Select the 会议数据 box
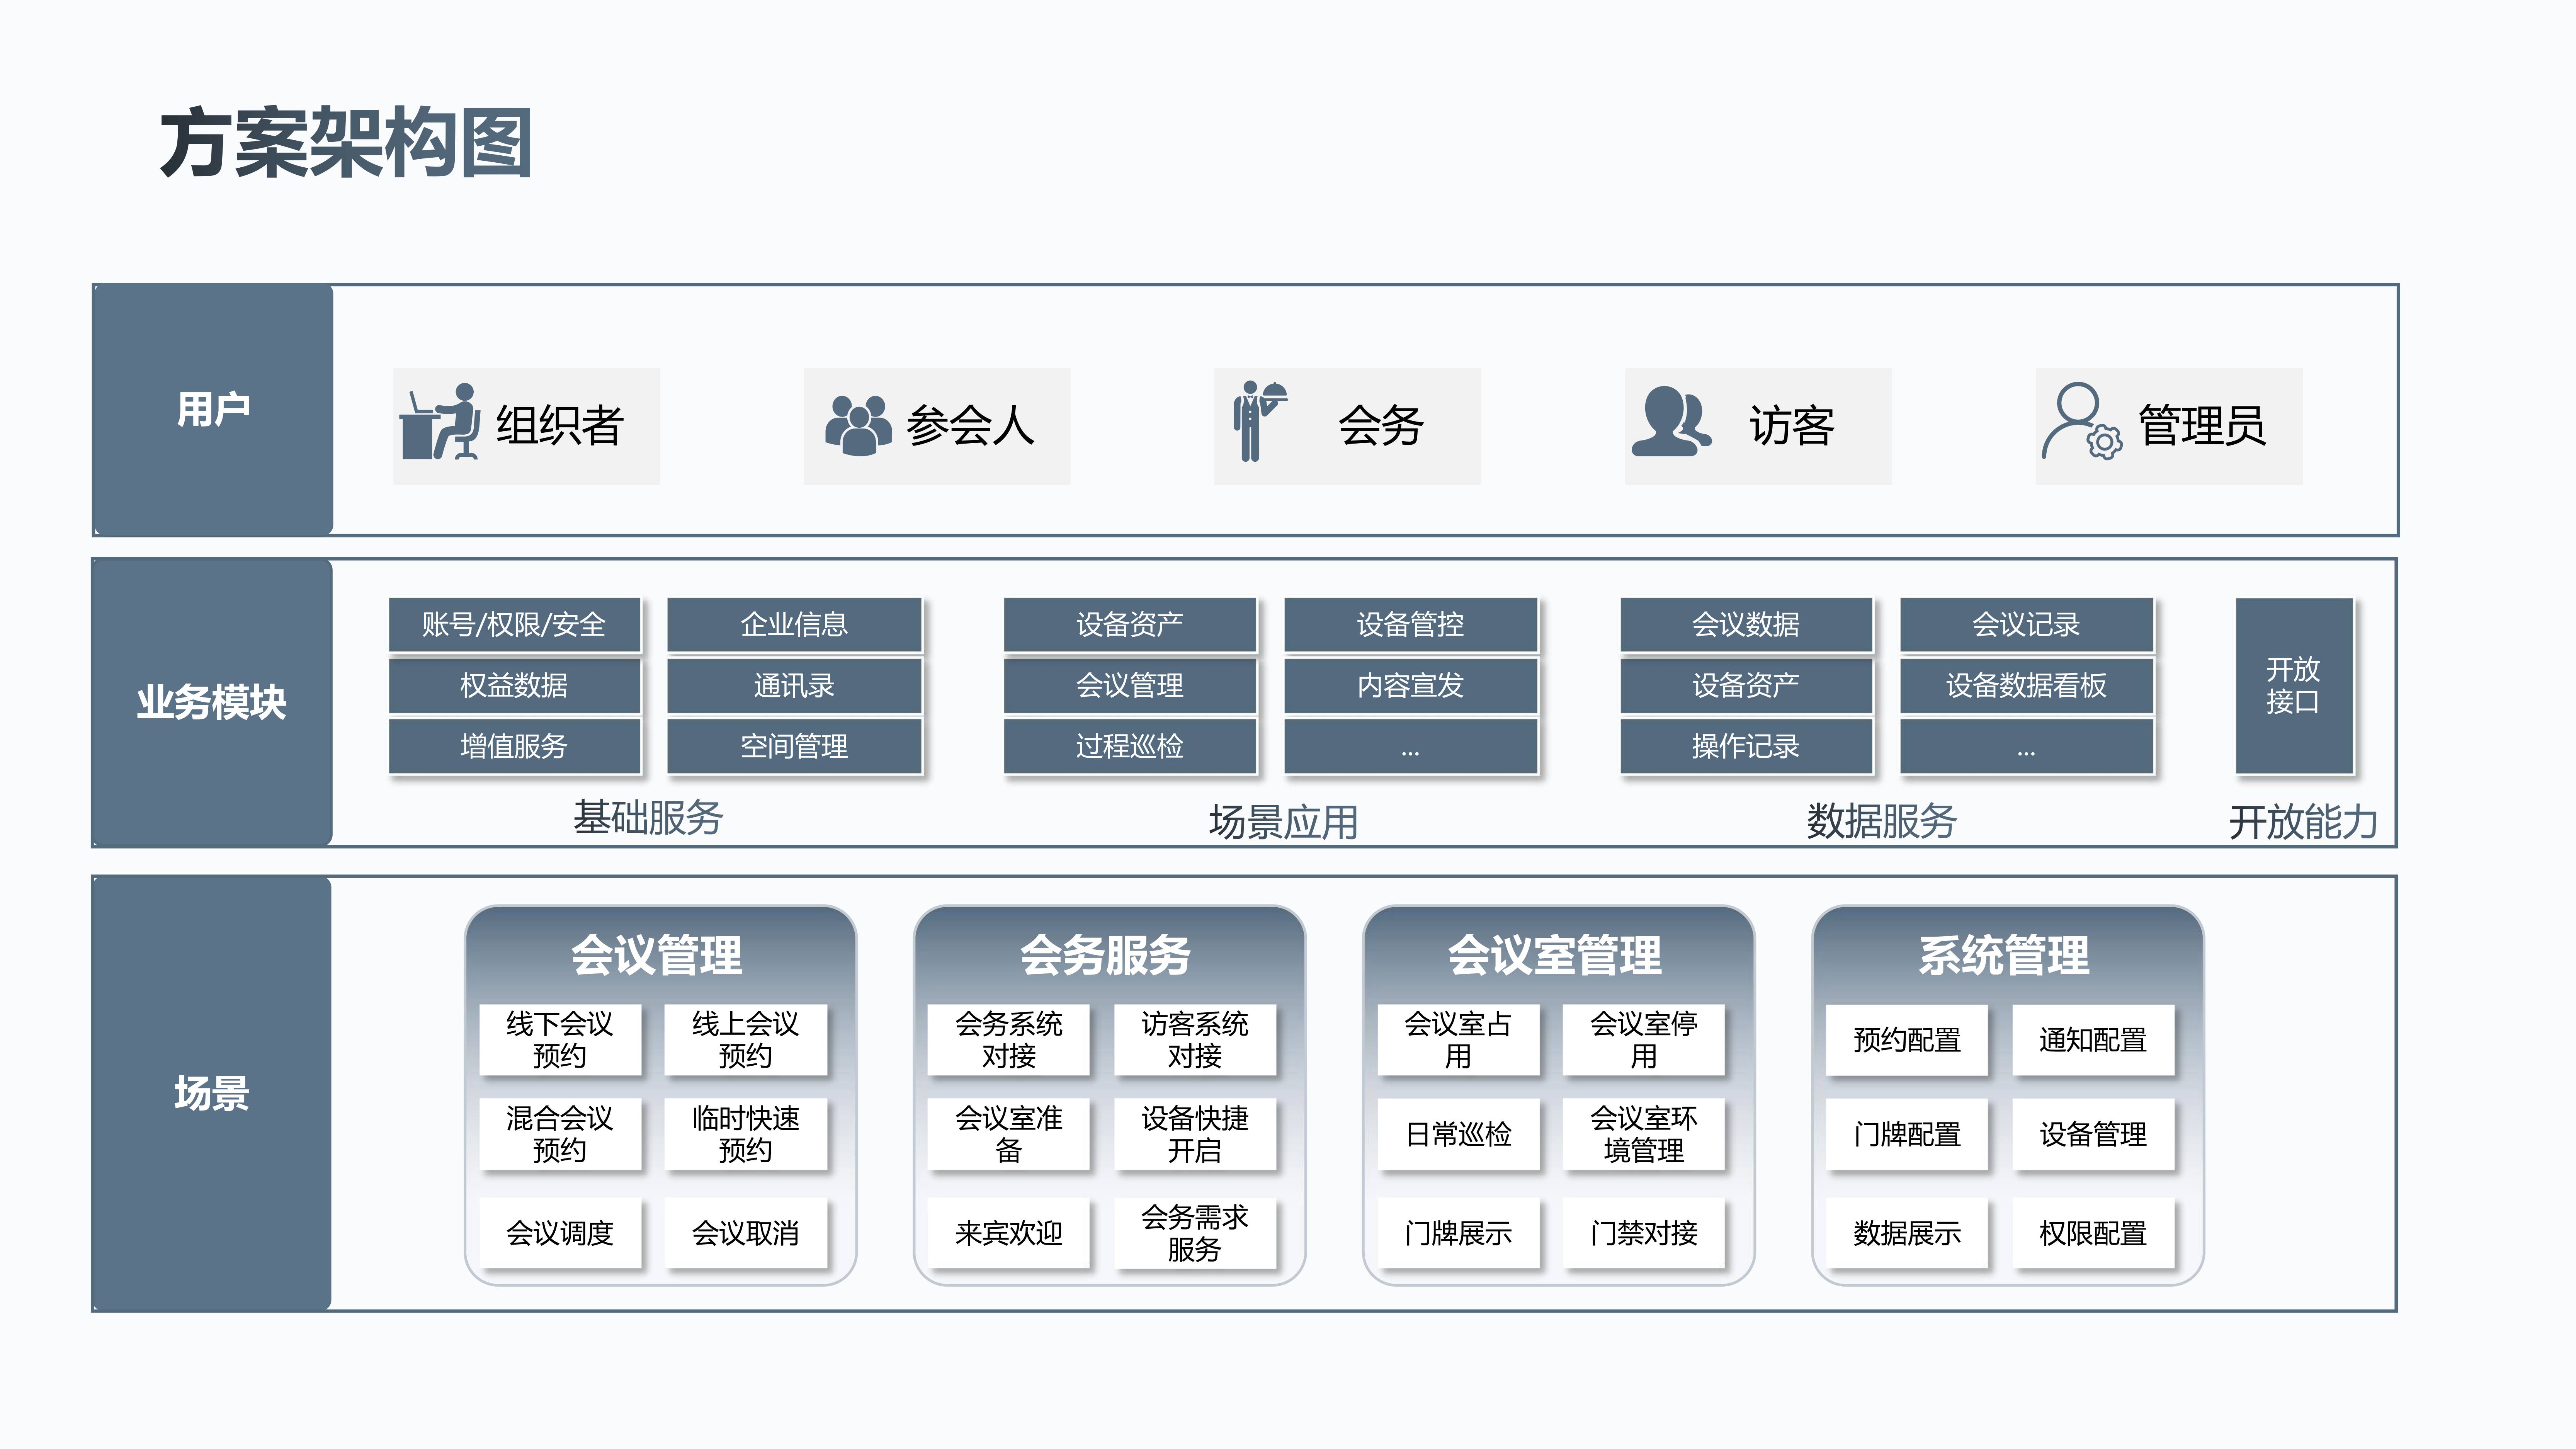 point(1746,625)
